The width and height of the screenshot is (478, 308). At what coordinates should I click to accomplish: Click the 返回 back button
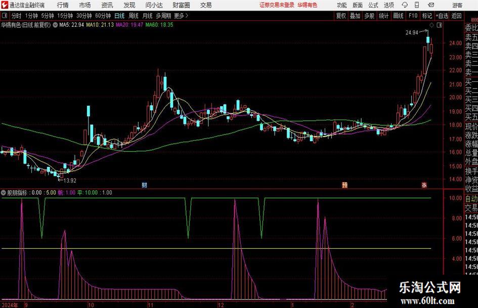click(x=456, y=16)
